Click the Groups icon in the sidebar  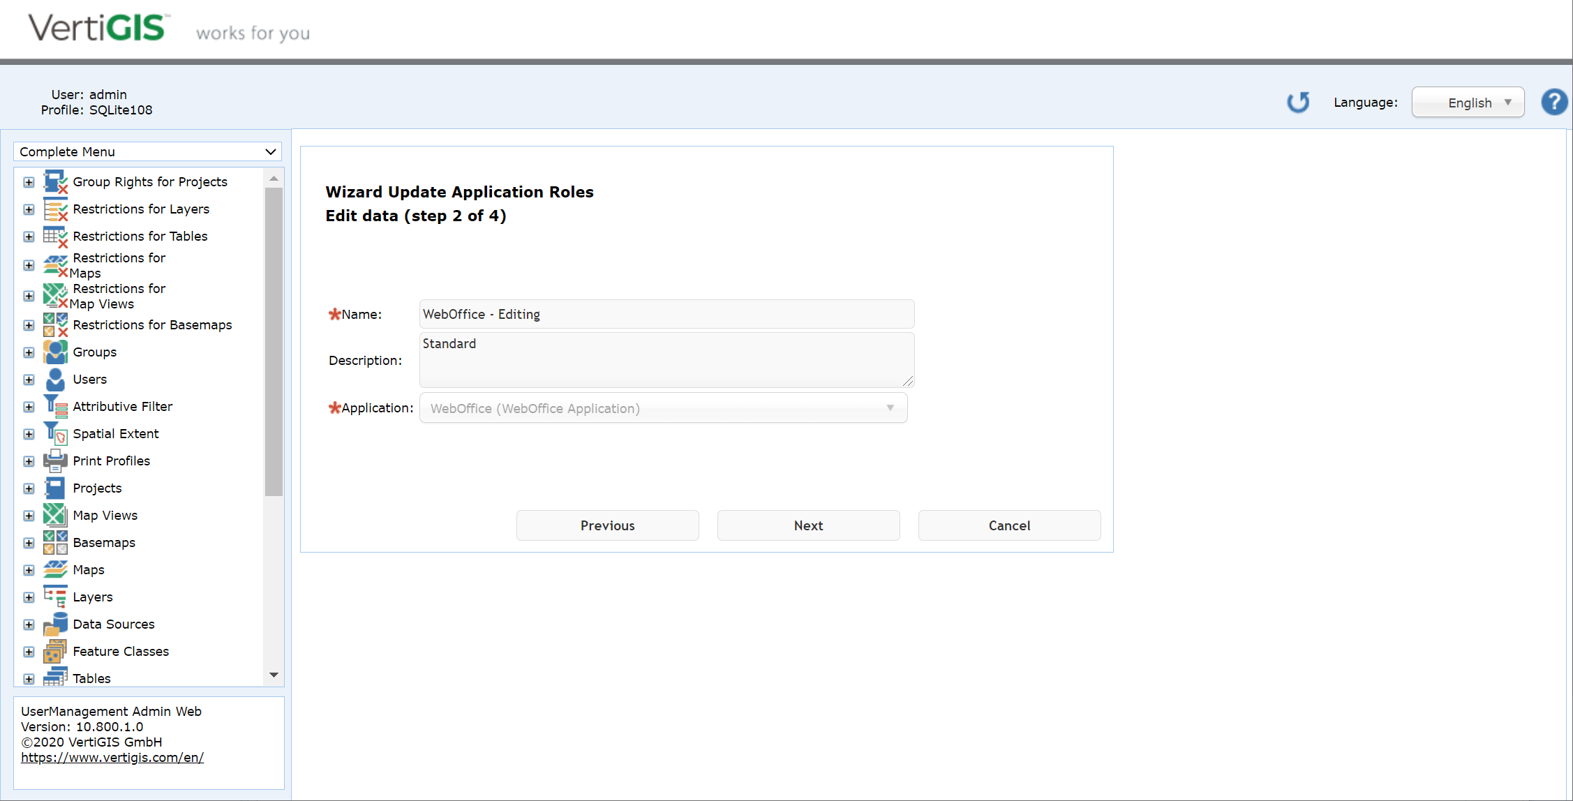(55, 352)
